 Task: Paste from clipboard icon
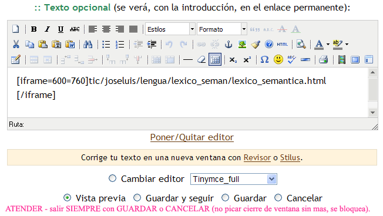pyautogui.click(x=43, y=45)
